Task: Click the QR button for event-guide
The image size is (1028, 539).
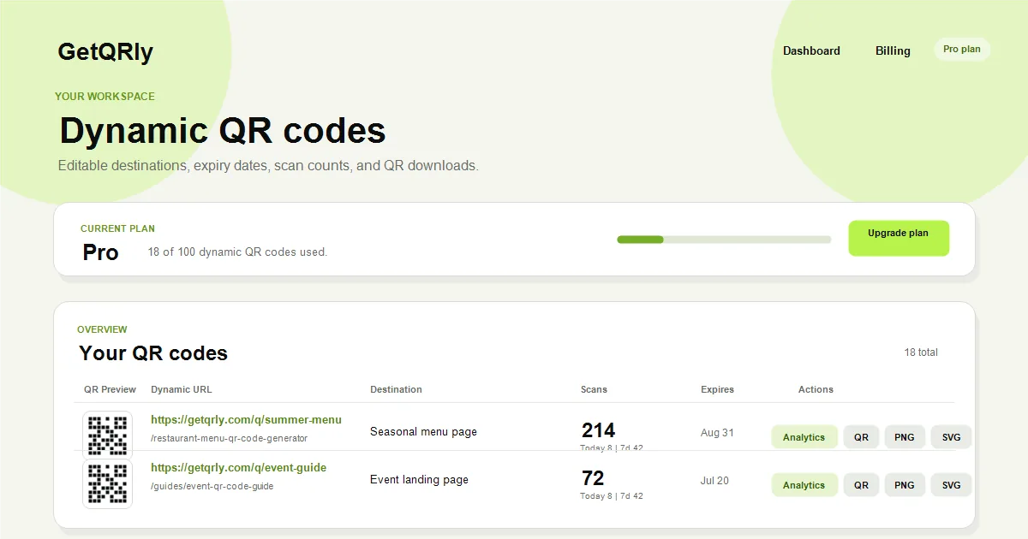Action: click(861, 485)
